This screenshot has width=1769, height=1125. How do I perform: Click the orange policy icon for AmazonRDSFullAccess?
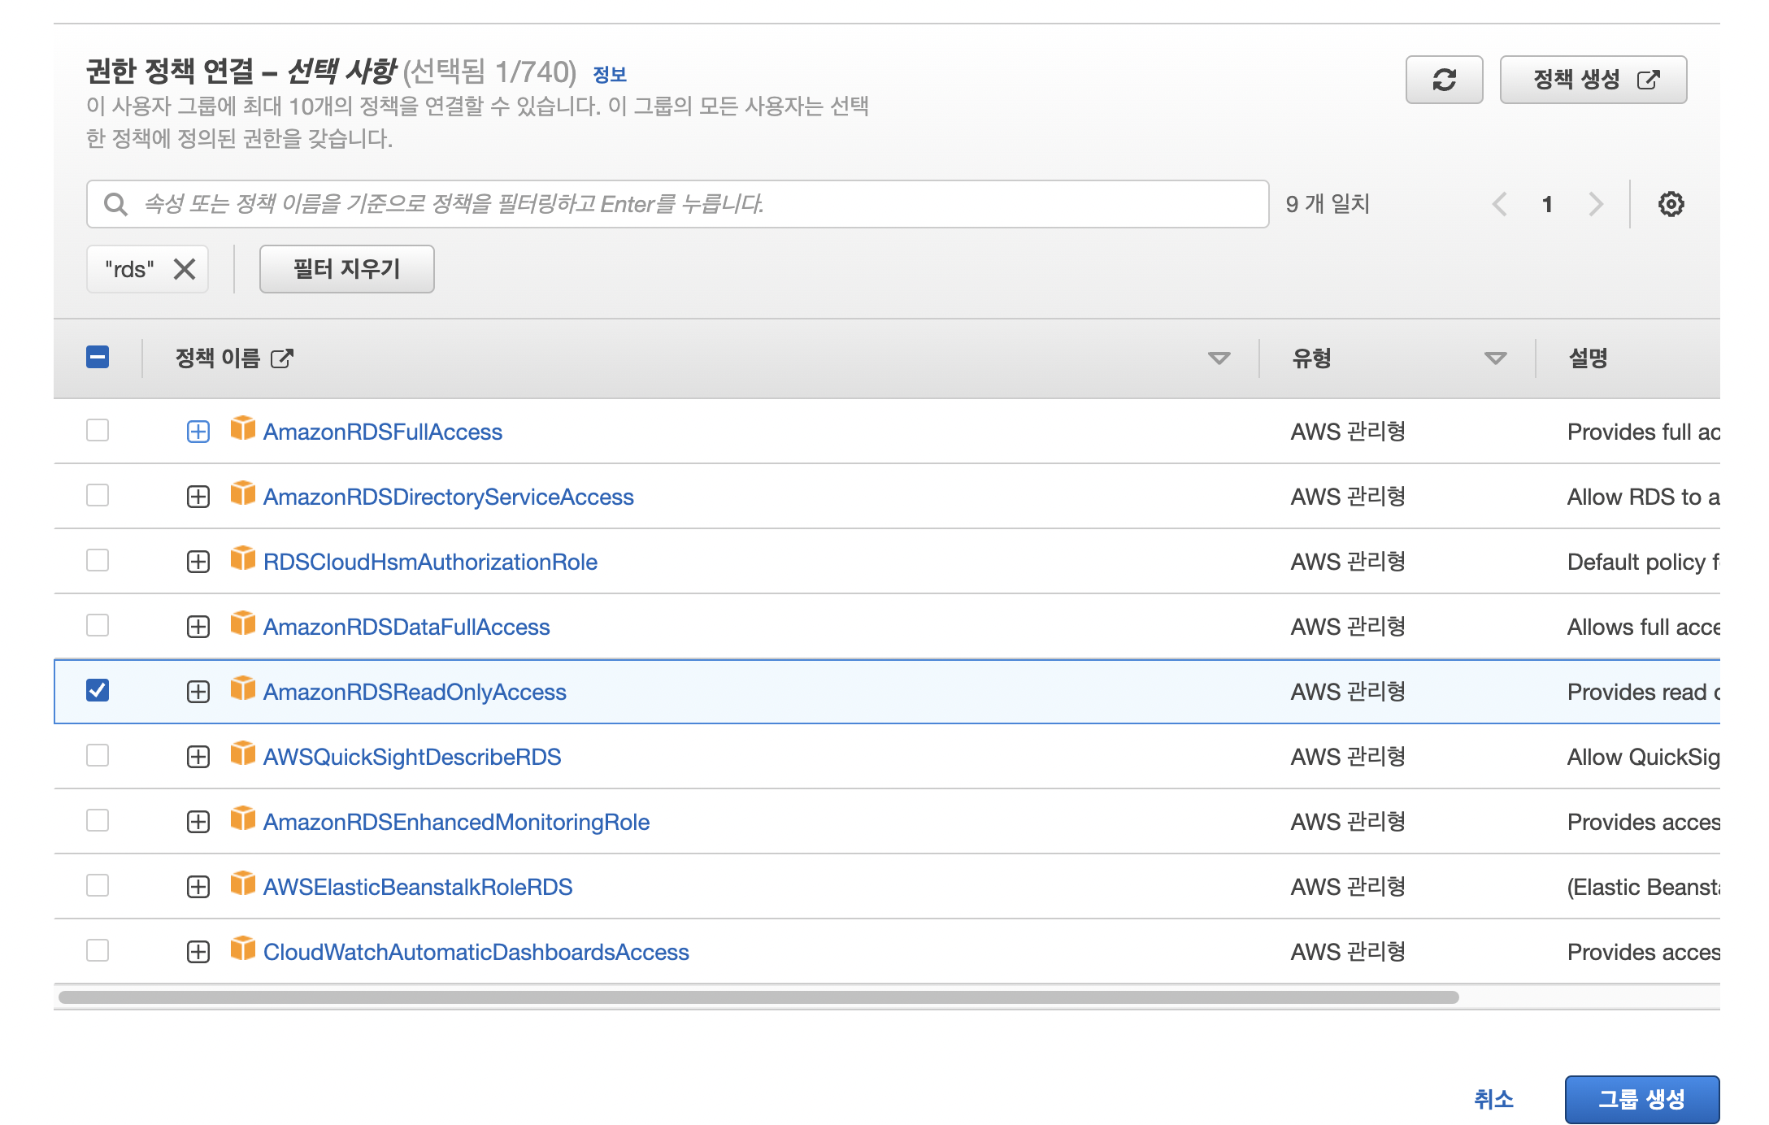[242, 428]
